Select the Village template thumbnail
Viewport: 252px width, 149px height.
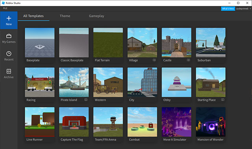(x=142, y=42)
